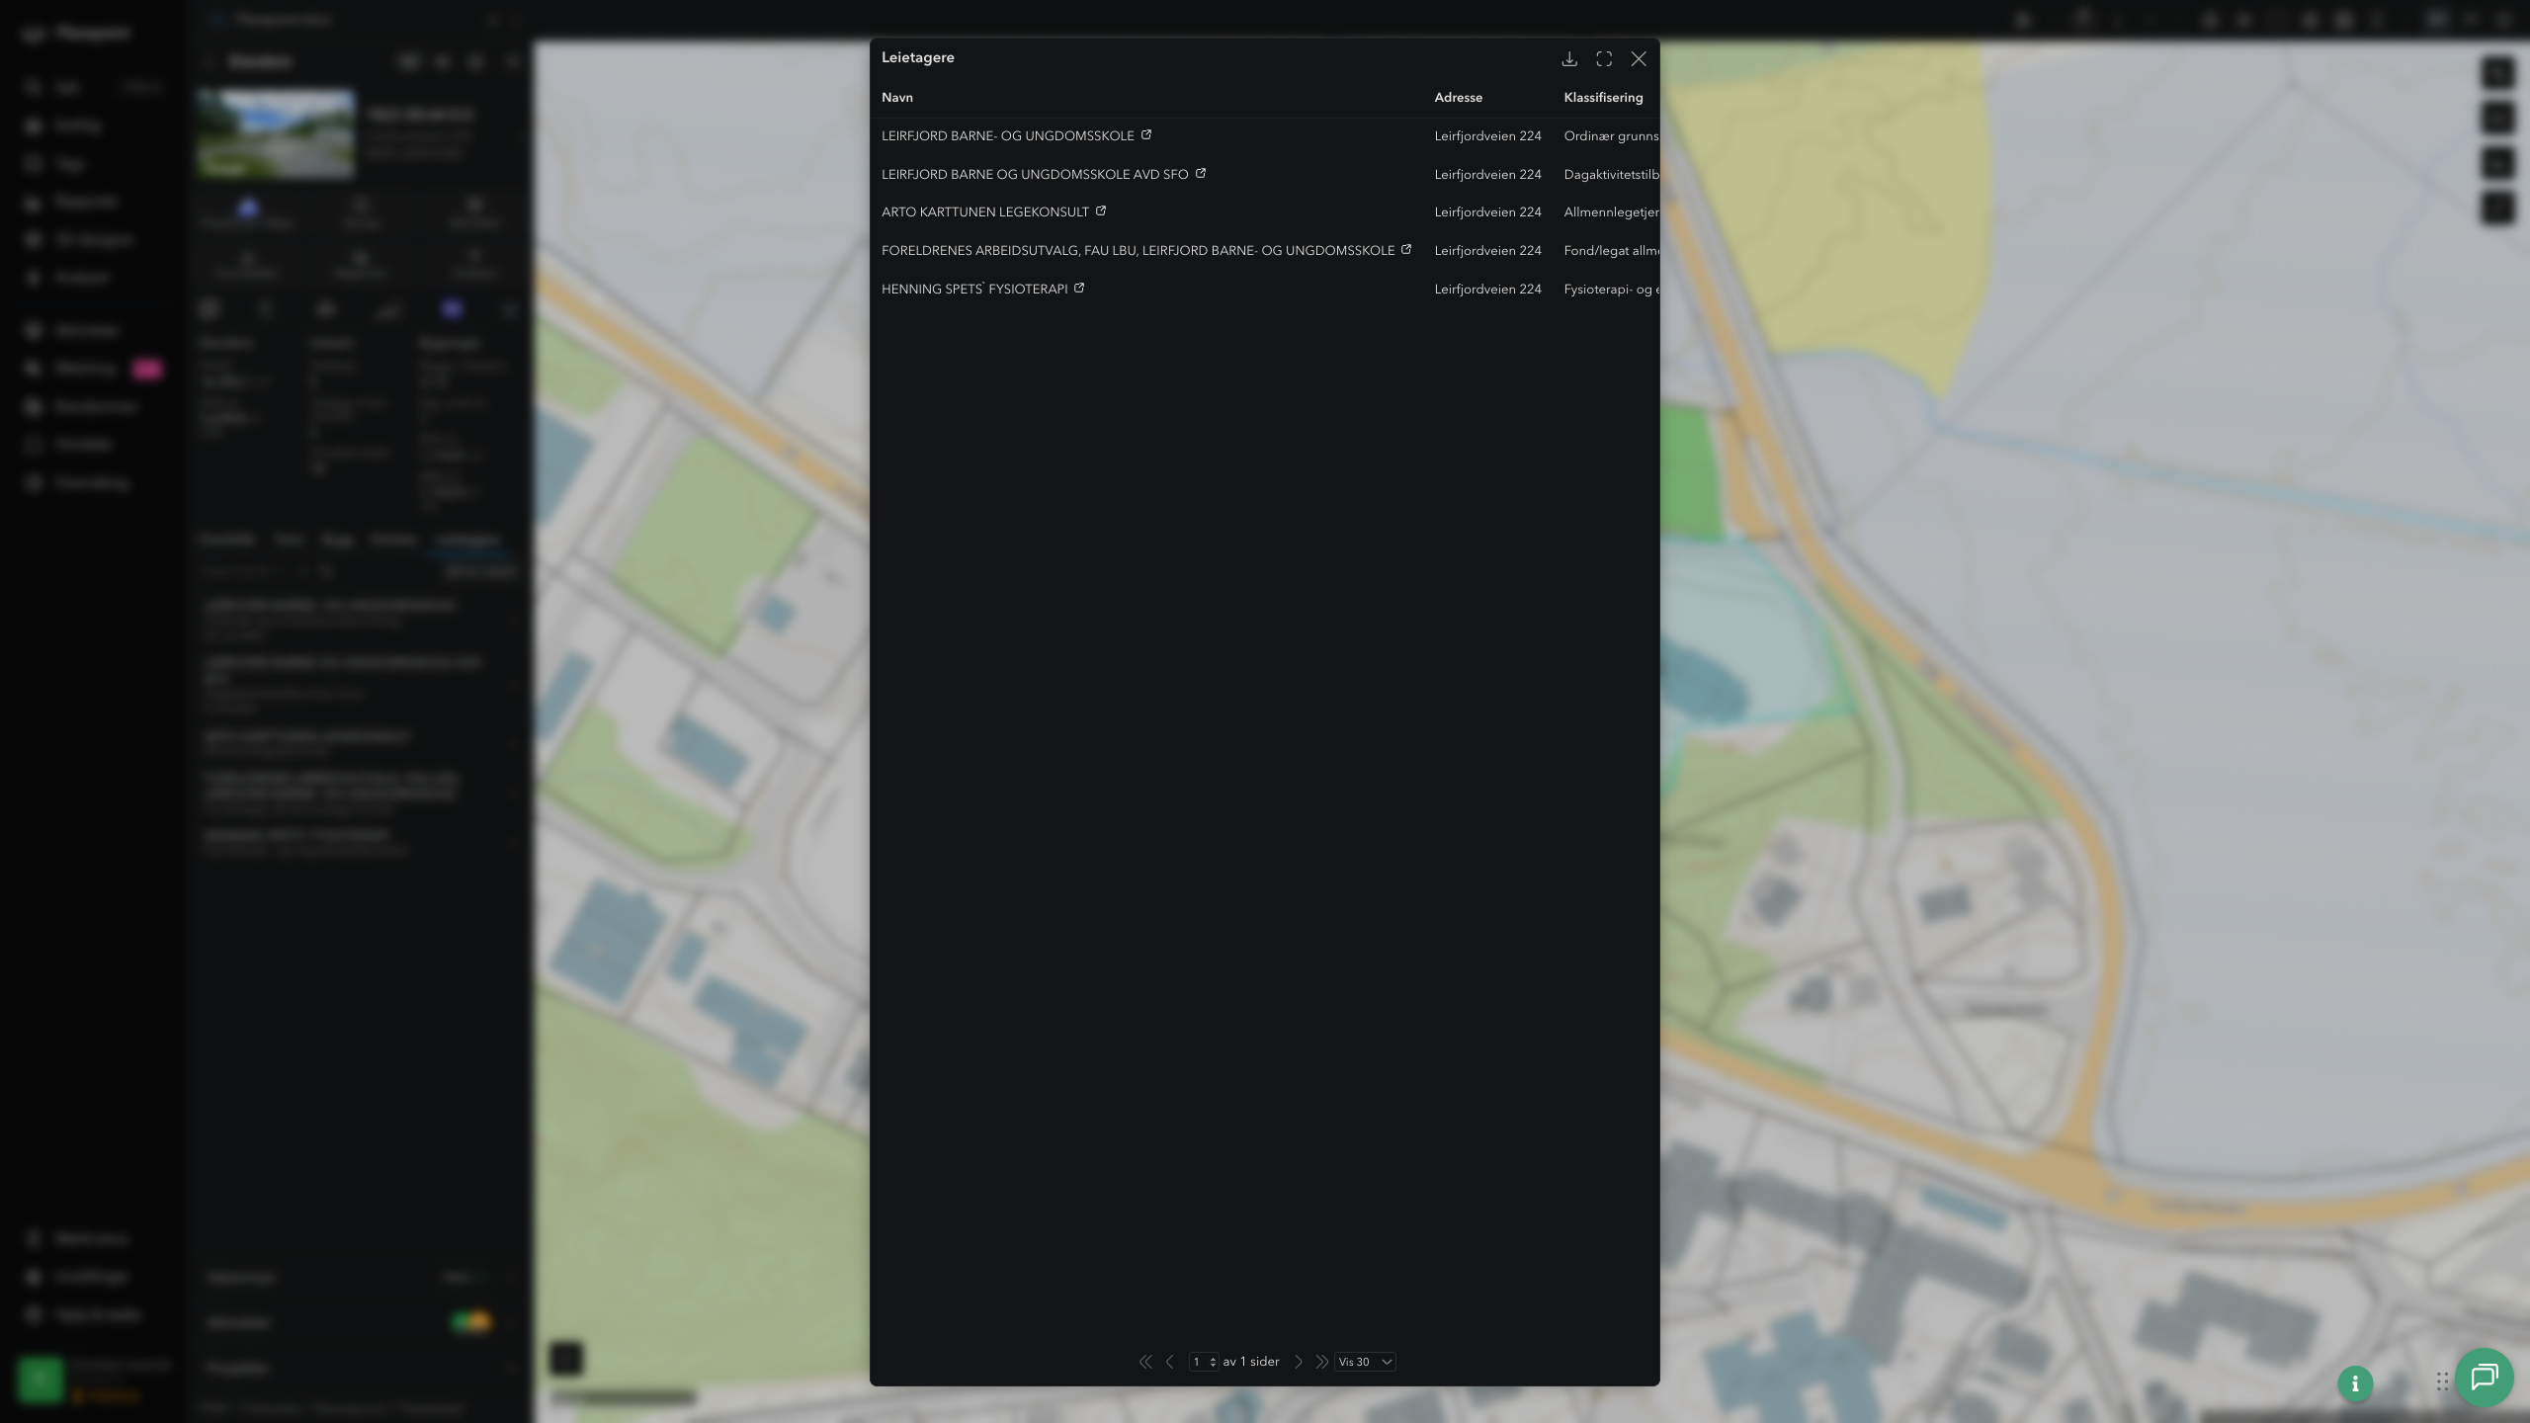Select FORELDRENES ARBEIDSUTVALG, FAU LBU name
This screenshot has height=1423, width=2530.
[1138, 250]
